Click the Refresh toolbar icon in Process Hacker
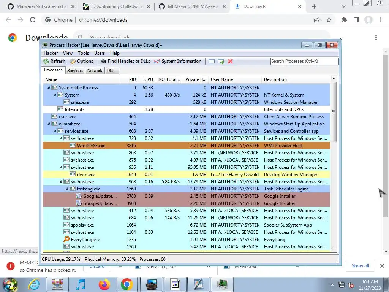Screen dimensions: 389x292 point(46,61)
